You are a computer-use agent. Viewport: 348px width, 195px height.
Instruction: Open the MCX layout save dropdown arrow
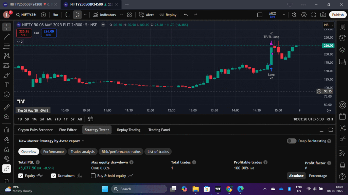click(284, 15)
